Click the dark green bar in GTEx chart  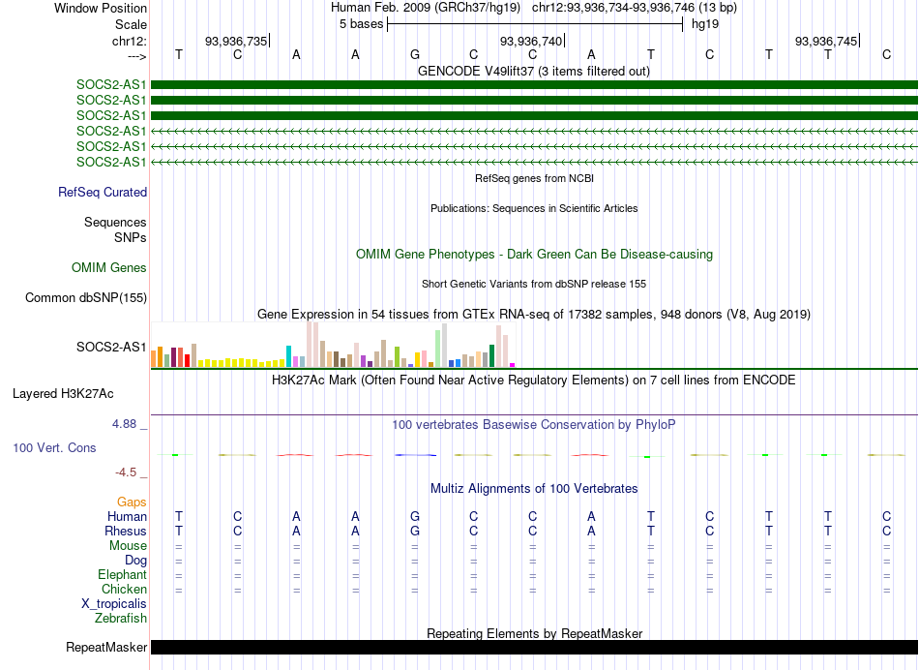pyautogui.click(x=491, y=355)
